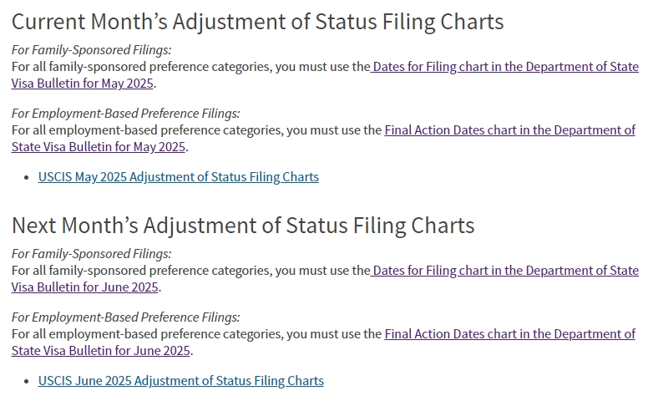
Task: Click the bullet beside USCIS June 2025 link
Action: point(27,381)
